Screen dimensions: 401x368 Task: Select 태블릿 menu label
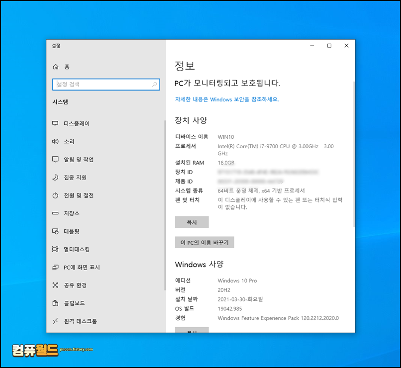[x=72, y=231]
